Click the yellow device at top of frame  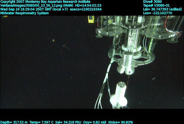(x=90, y=19)
